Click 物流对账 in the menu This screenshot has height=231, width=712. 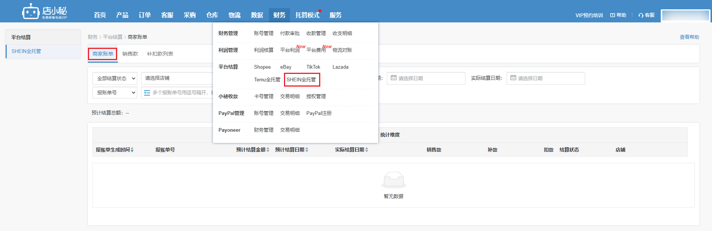tap(342, 50)
